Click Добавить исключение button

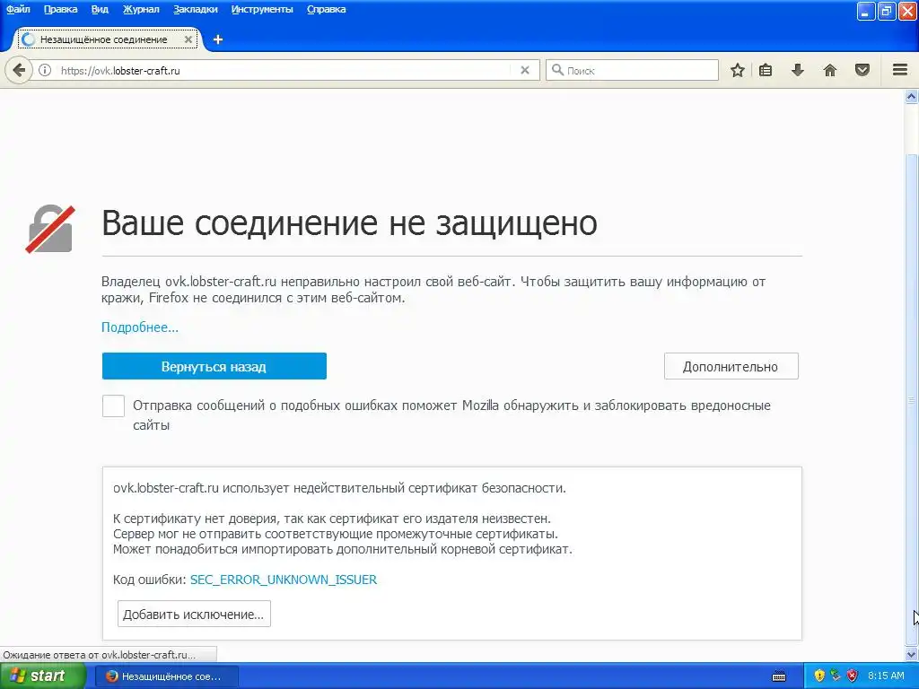(194, 614)
